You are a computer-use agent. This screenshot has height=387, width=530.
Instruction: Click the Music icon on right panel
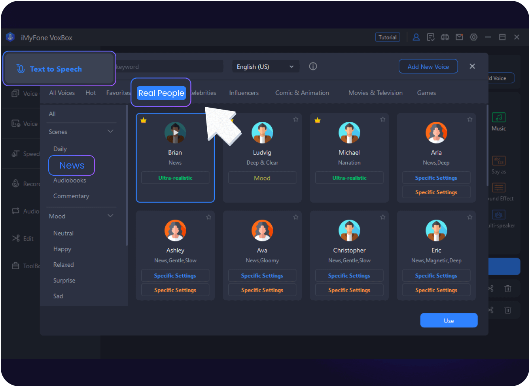499,118
